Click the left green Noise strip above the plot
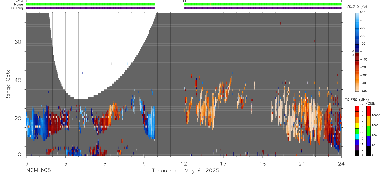Screen dimensions: 384x177 pyautogui.click(x=90, y=4)
